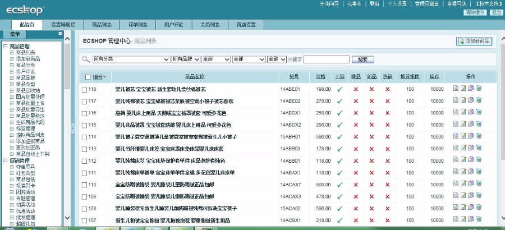
Task: Switch to the 订单列表 tab
Action: pyautogui.click(x=138, y=25)
